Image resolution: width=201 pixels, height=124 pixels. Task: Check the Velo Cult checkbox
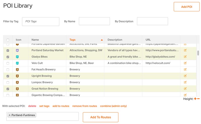coord(8,63)
